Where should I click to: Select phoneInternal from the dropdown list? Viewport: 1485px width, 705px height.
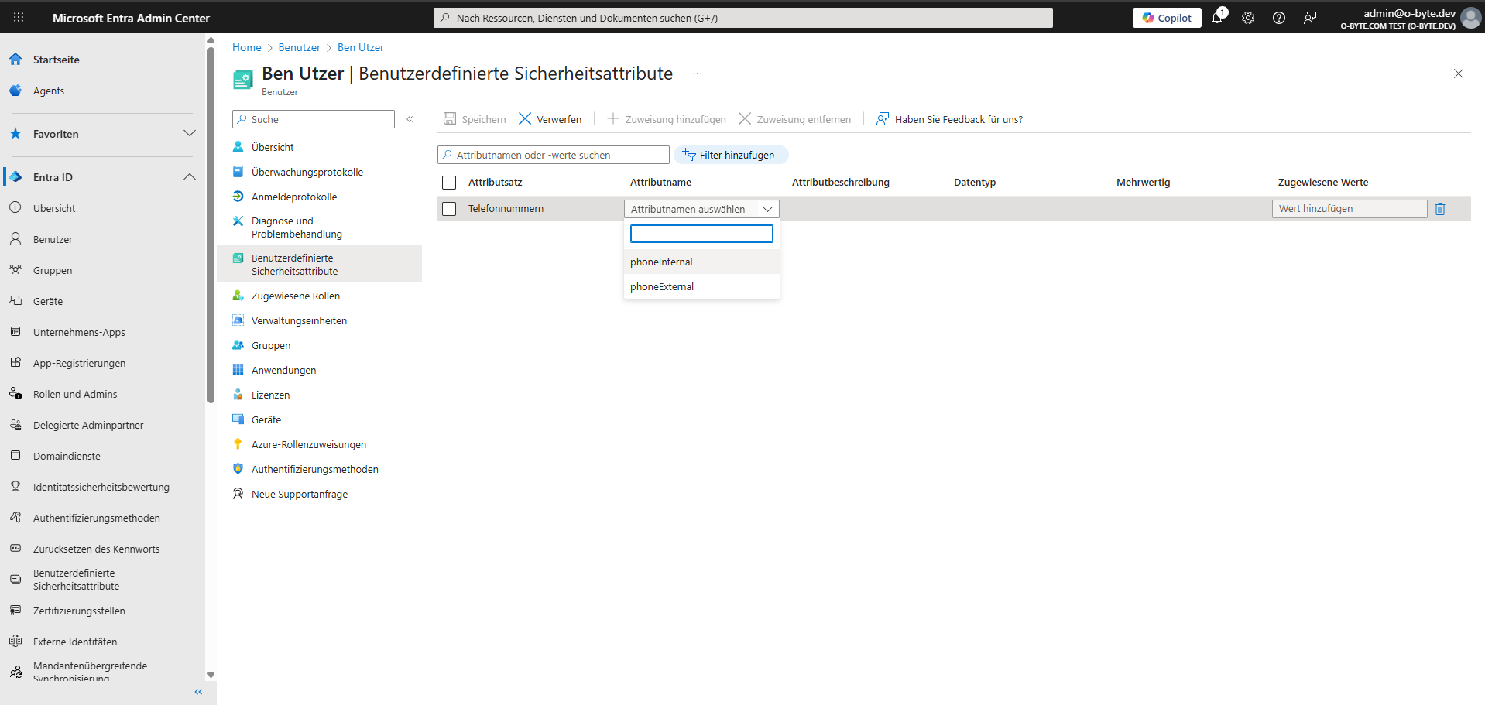[x=662, y=262]
